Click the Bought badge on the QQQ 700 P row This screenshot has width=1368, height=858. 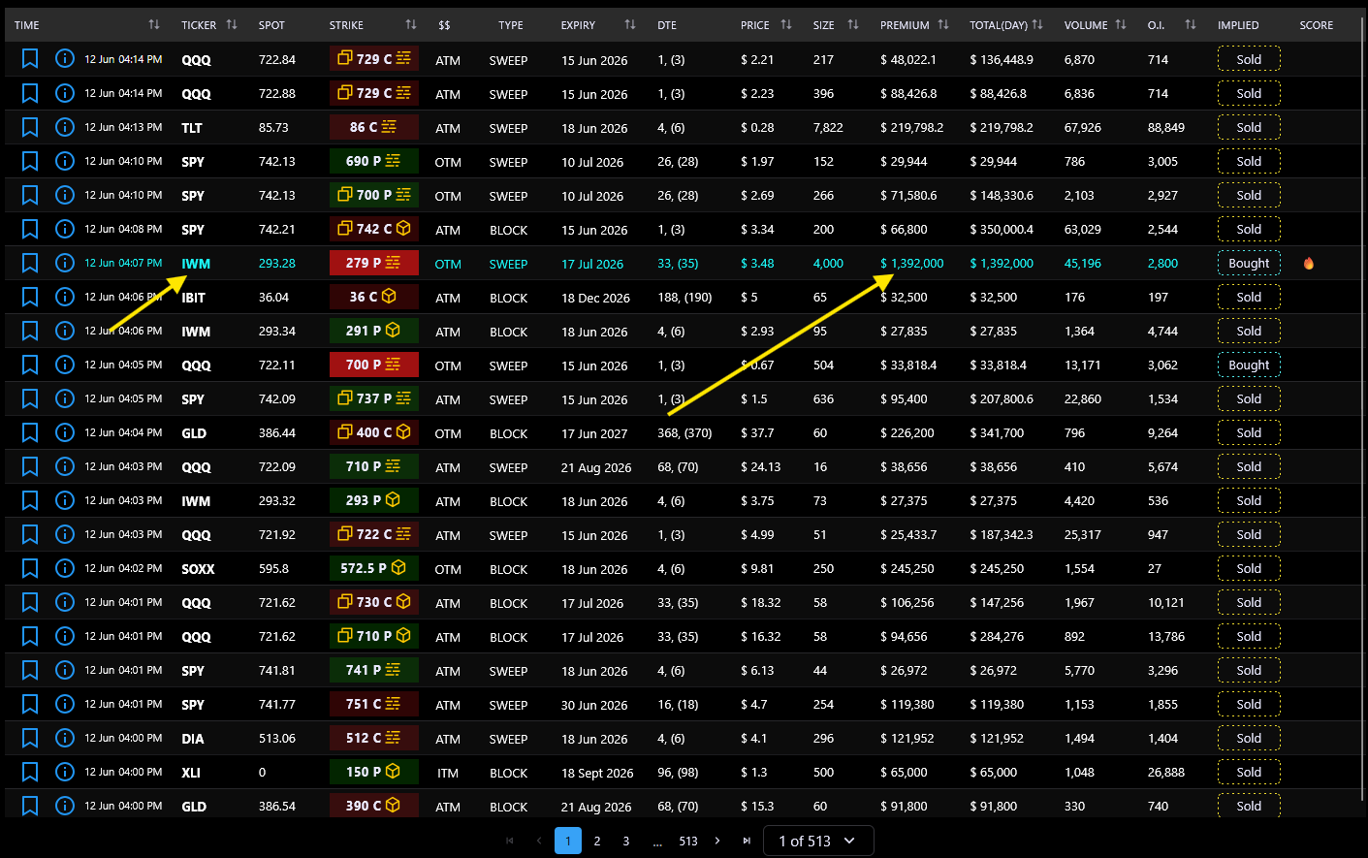pyautogui.click(x=1249, y=365)
